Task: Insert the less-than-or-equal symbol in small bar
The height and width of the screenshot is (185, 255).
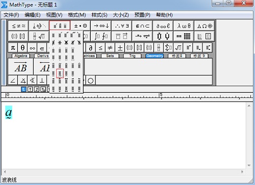Action: [x=100, y=48]
